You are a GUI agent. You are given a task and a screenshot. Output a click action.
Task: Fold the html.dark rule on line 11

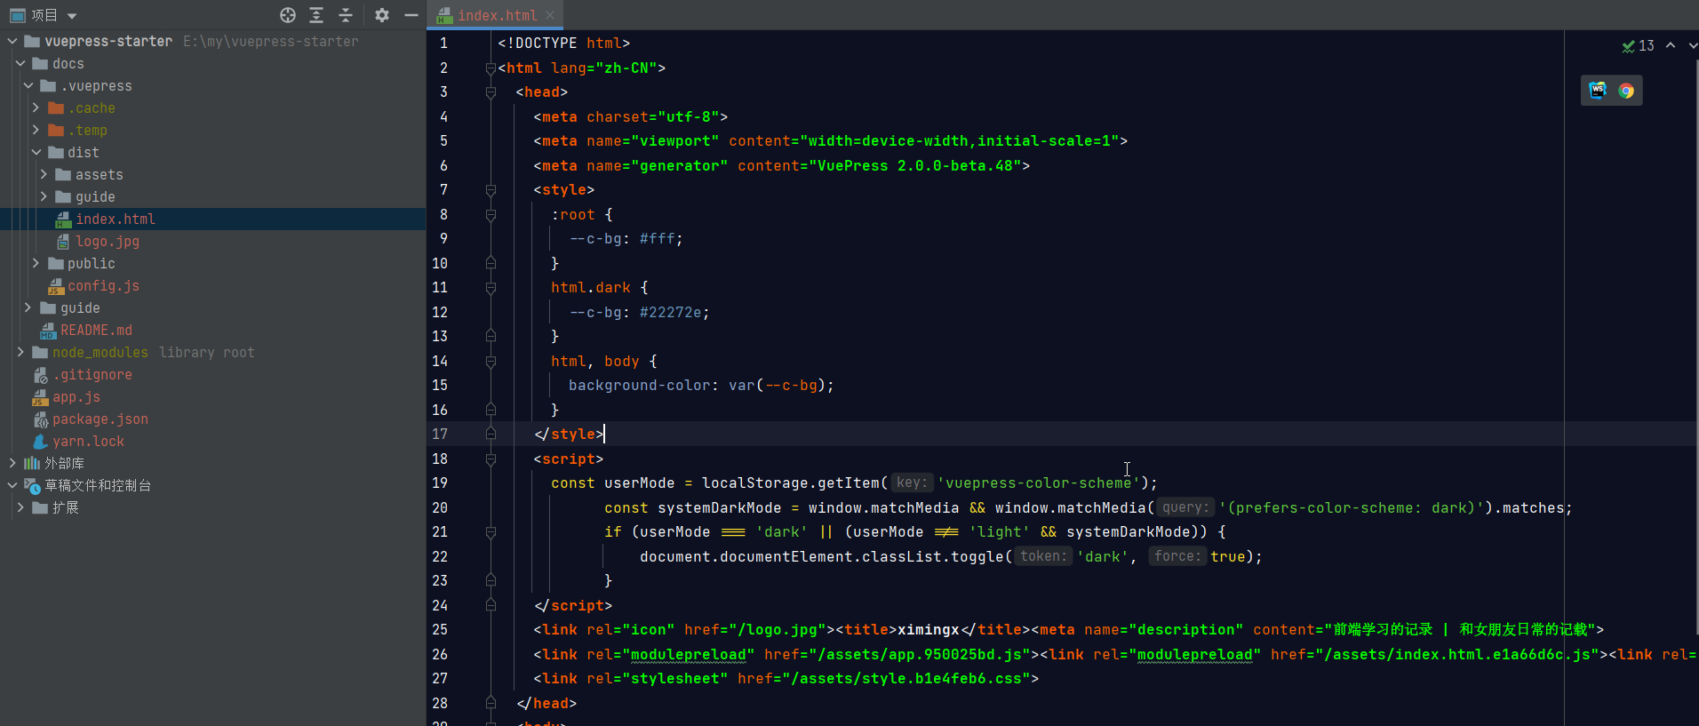(491, 287)
